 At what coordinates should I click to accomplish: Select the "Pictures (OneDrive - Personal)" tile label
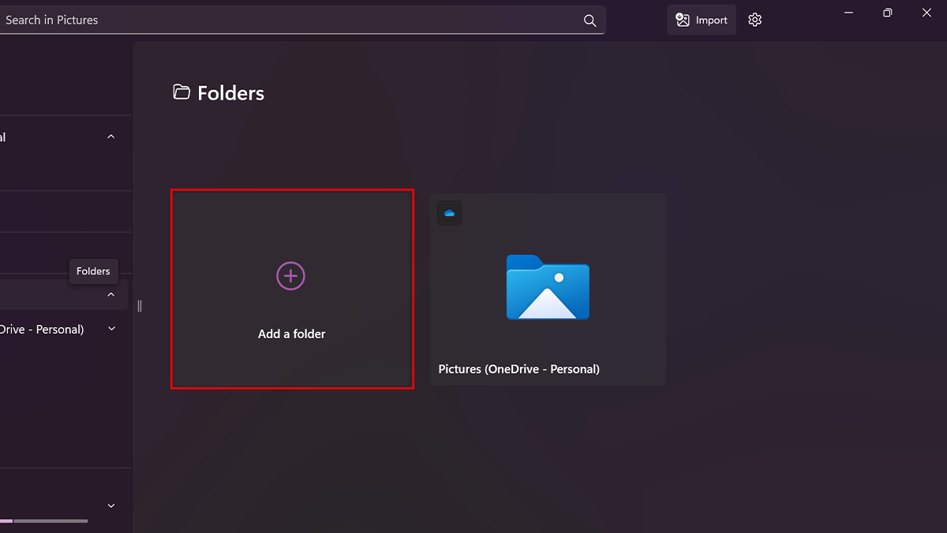pyautogui.click(x=518, y=369)
